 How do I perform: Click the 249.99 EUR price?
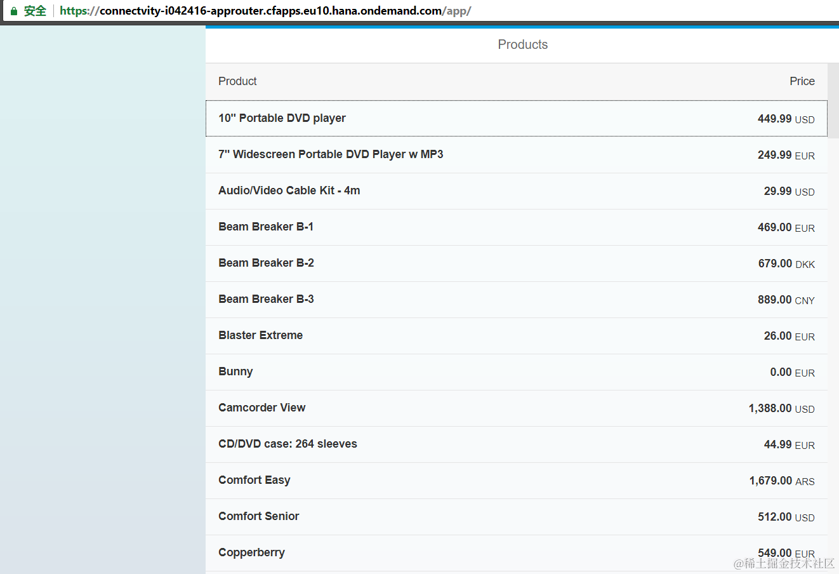click(x=786, y=155)
